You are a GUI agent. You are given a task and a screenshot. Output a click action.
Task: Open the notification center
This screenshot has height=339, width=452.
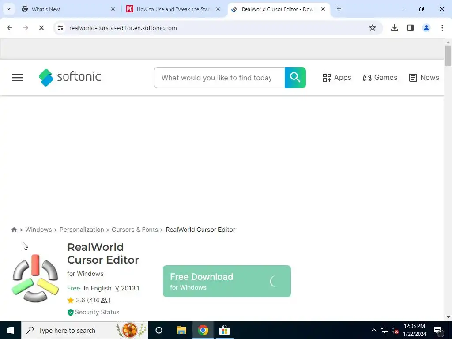438,330
